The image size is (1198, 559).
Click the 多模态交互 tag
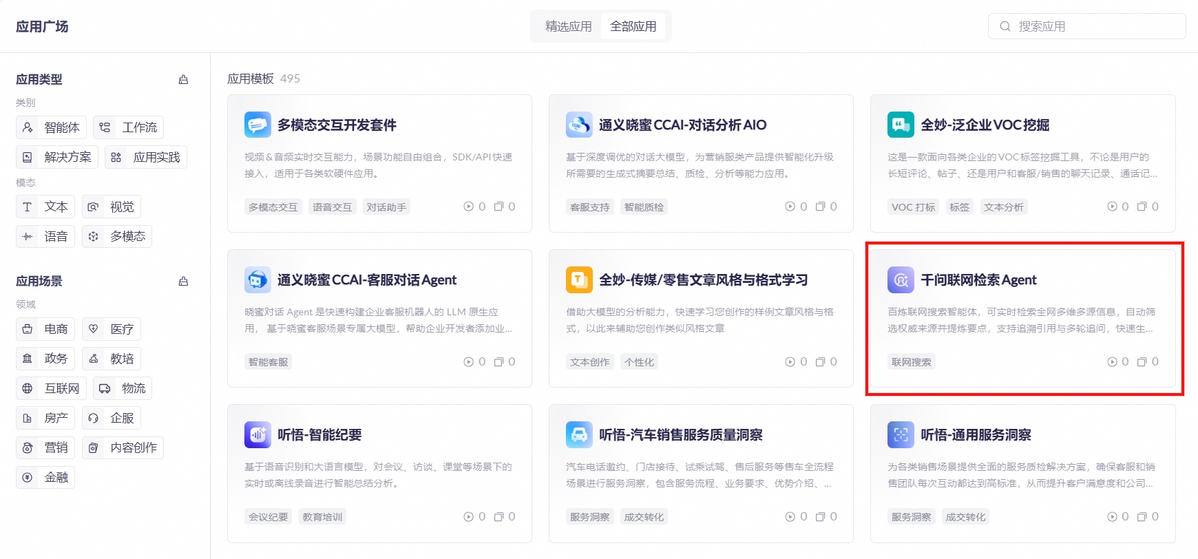(x=273, y=207)
